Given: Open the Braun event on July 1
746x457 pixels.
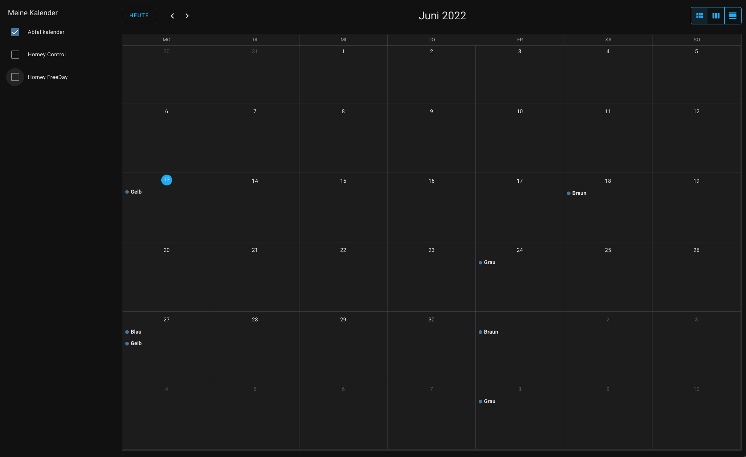Looking at the screenshot, I should pos(491,332).
